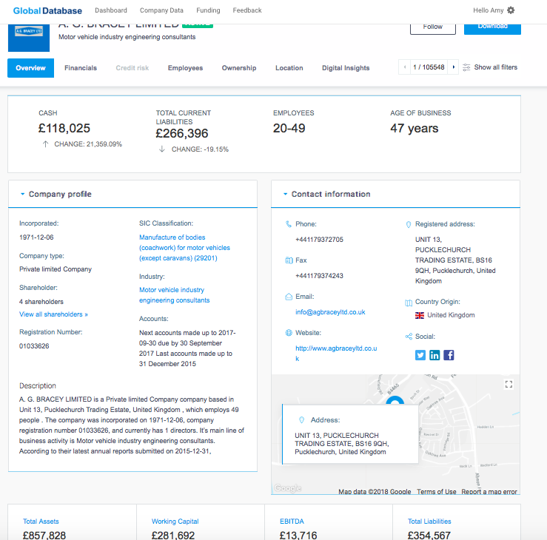Click the Total Assets link
This screenshot has width=547, height=540.
click(x=41, y=522)
